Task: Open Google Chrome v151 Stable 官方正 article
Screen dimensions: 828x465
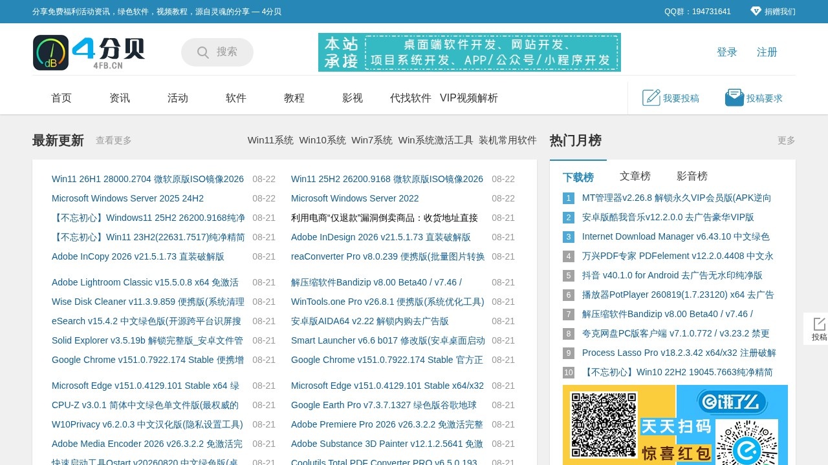Action: coord(387,360)
